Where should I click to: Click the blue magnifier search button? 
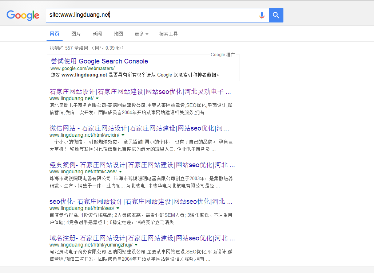tap(276, 15)
